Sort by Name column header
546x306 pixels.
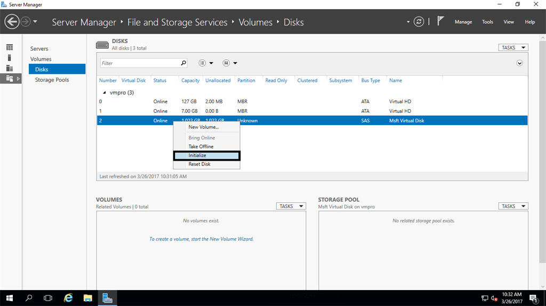[396, 80]
